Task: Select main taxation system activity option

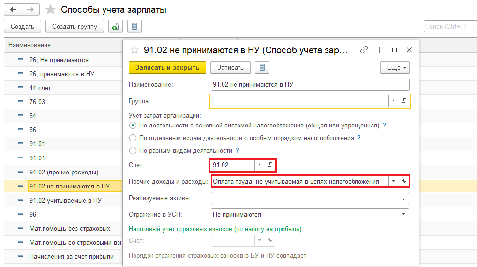Action: pyautogui.click(x=133, y=125)
